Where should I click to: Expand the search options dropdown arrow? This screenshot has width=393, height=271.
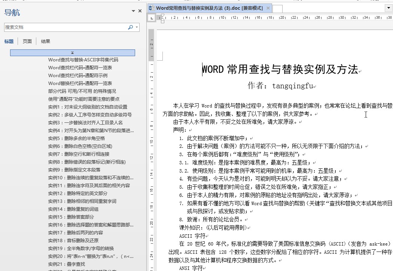(137, 27)
